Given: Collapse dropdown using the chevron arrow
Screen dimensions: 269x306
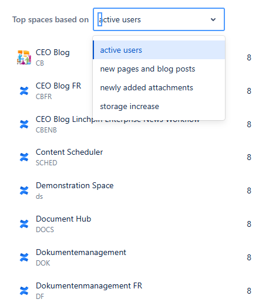Looking at the screenshot, I should tap(213, 19).
